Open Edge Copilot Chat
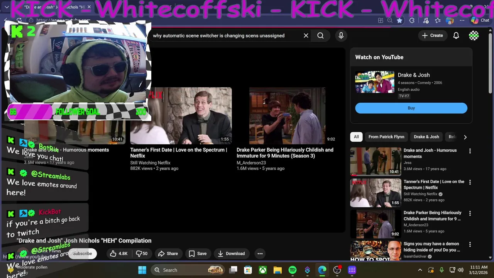Screen dimensions: 494x278 (480, 20)
